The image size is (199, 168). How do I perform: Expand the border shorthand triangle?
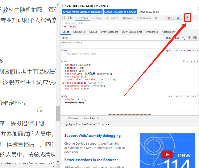point(77,71)
